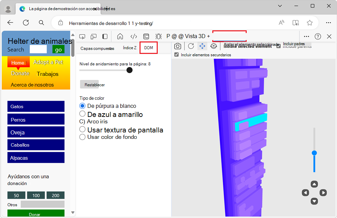Select Usar textura de pantalla radio
This screenshot has height=218, width=337.
tap(82, 129)
